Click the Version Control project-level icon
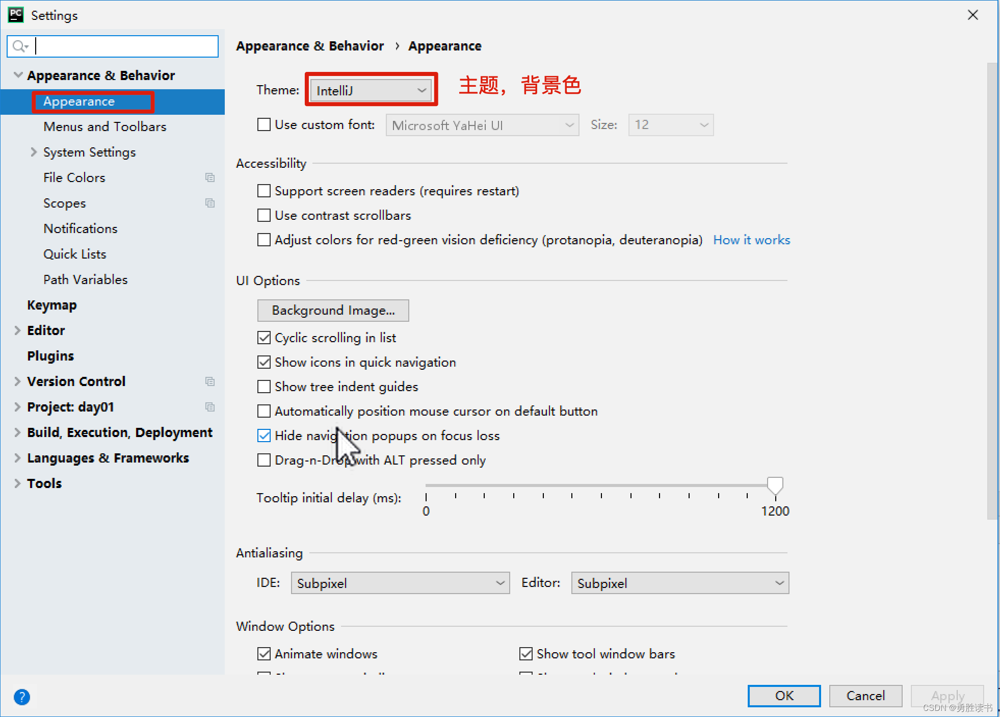Screen dimensions: 1000x717 click(209, 381)
